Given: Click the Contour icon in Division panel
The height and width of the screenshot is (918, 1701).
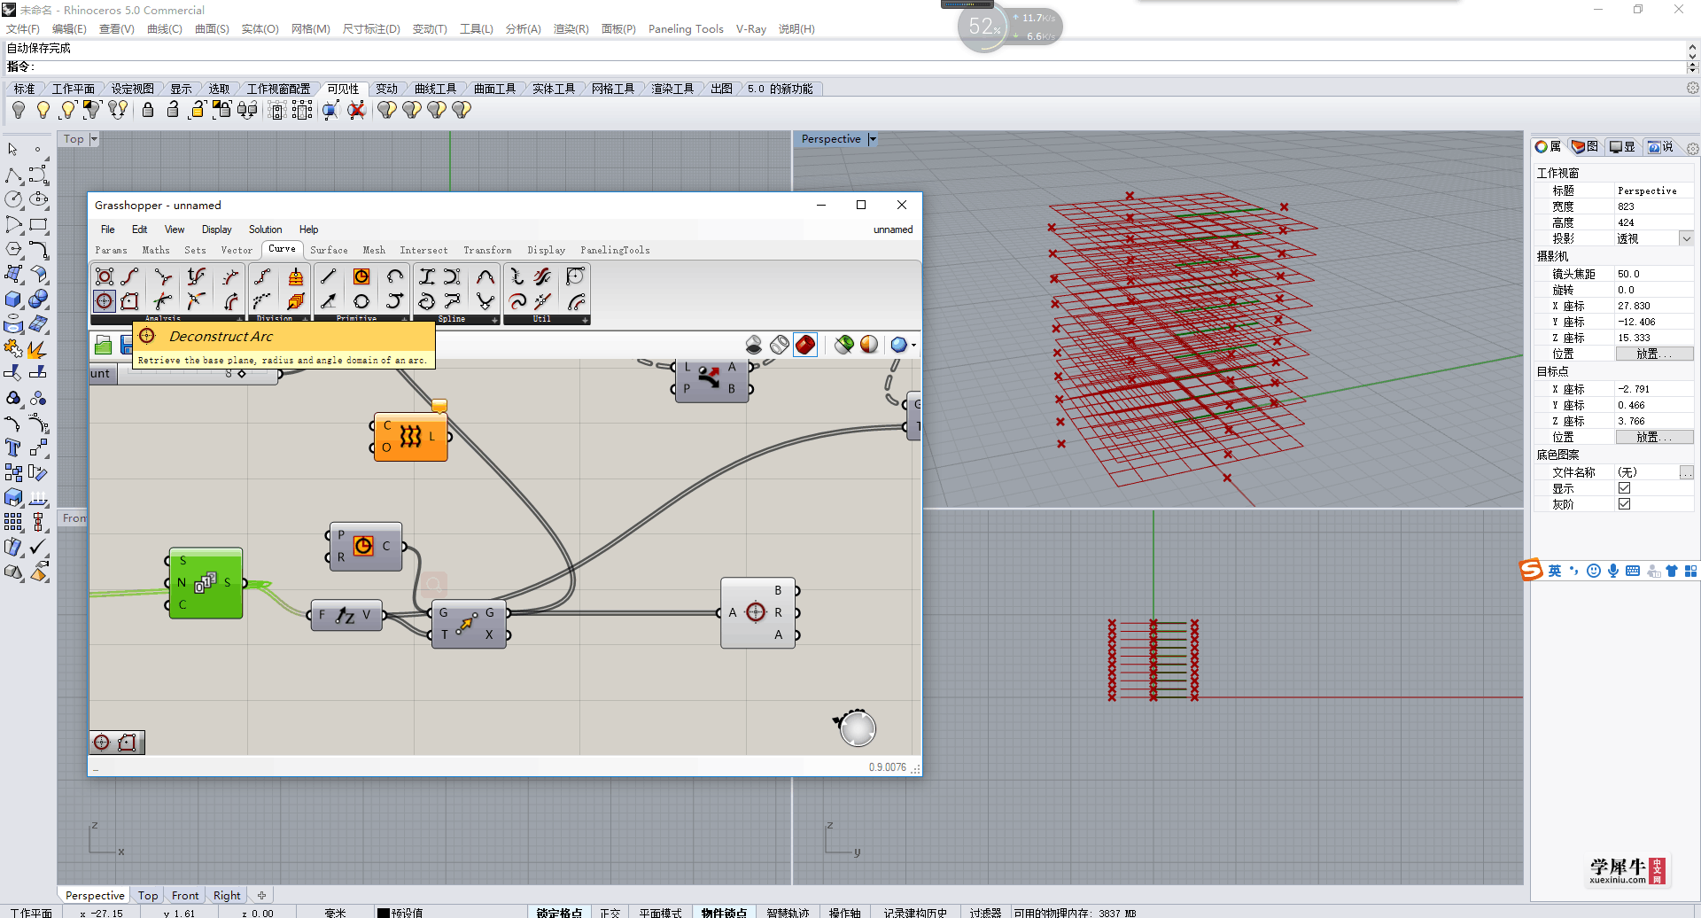Looking at the screenshot, I should tap(296, 276).
